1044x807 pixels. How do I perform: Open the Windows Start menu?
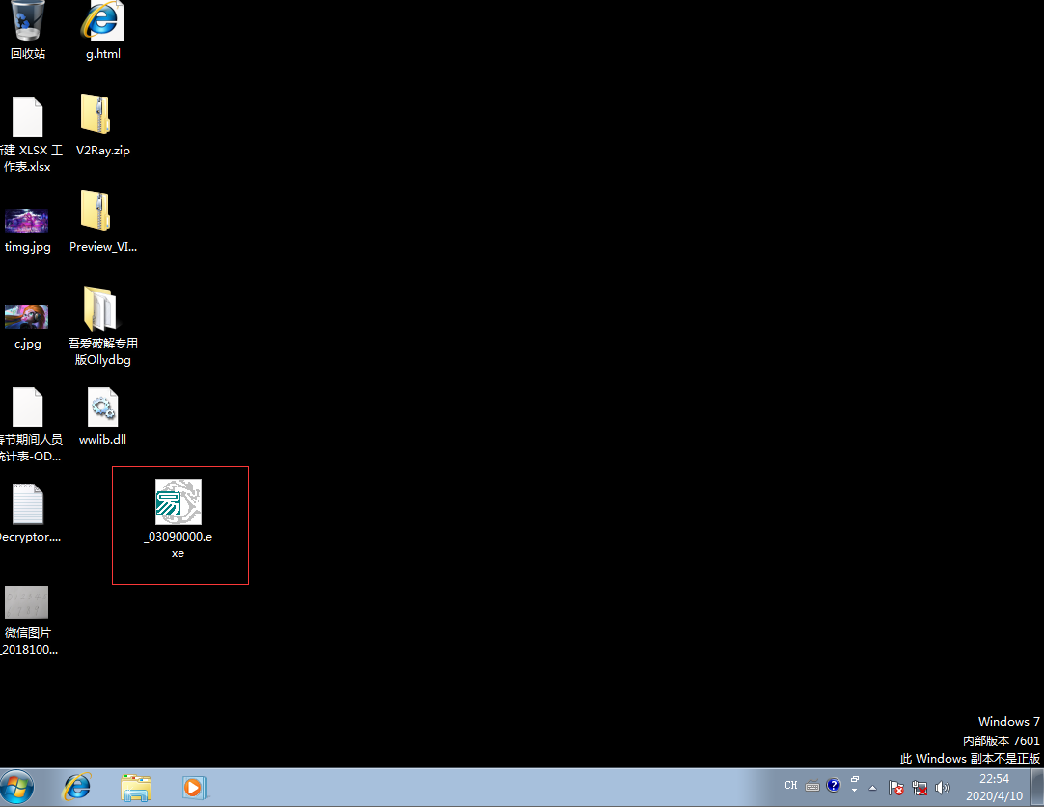tap(17, 789)
